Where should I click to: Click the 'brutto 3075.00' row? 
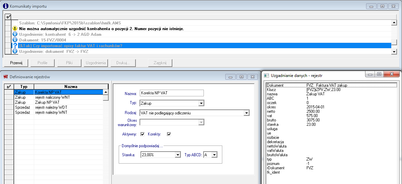[x=332, y=120]
